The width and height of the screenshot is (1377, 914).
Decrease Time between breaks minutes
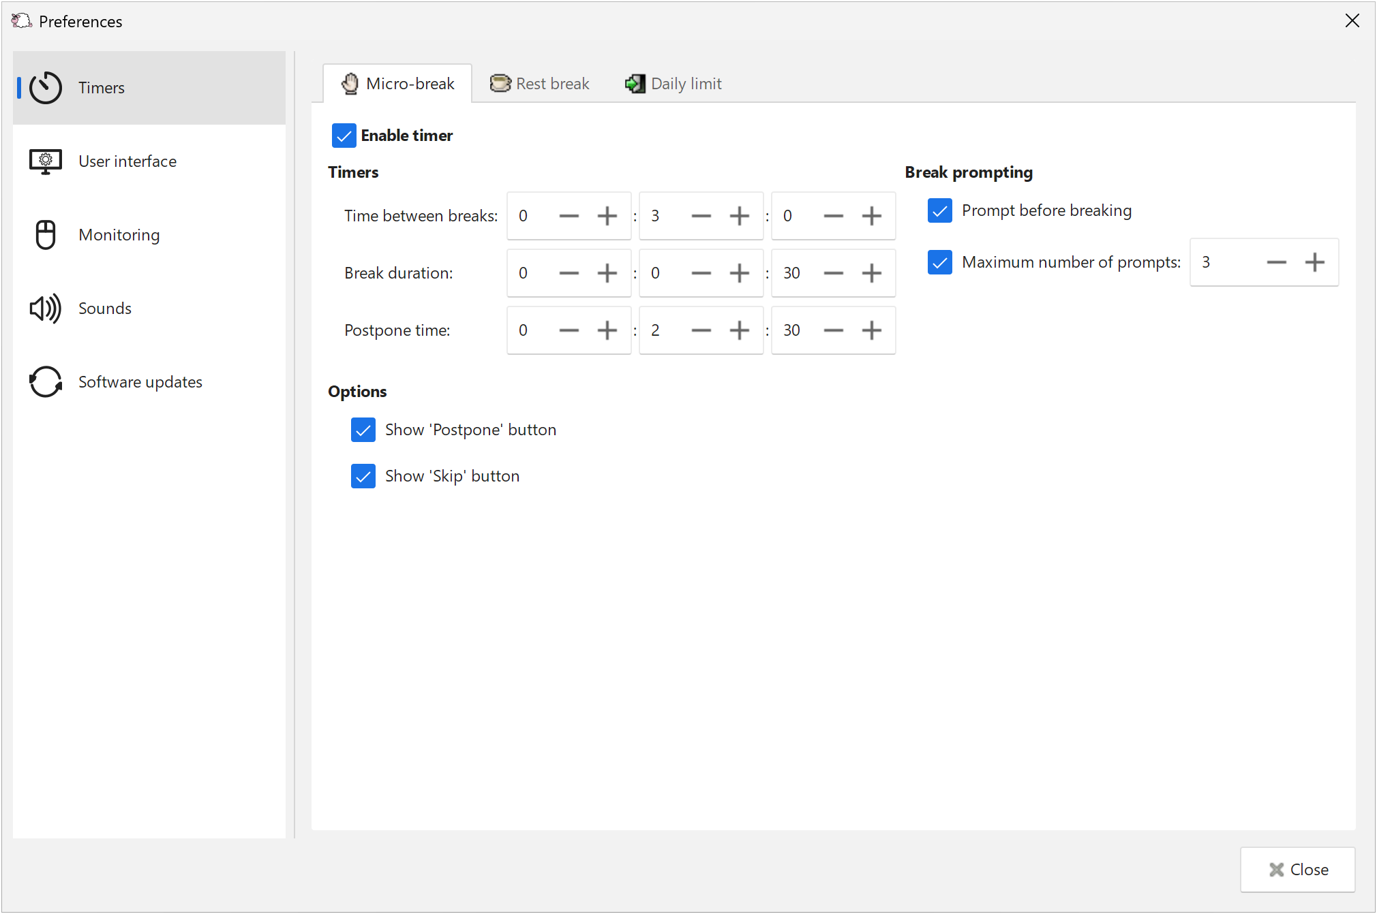701,216
